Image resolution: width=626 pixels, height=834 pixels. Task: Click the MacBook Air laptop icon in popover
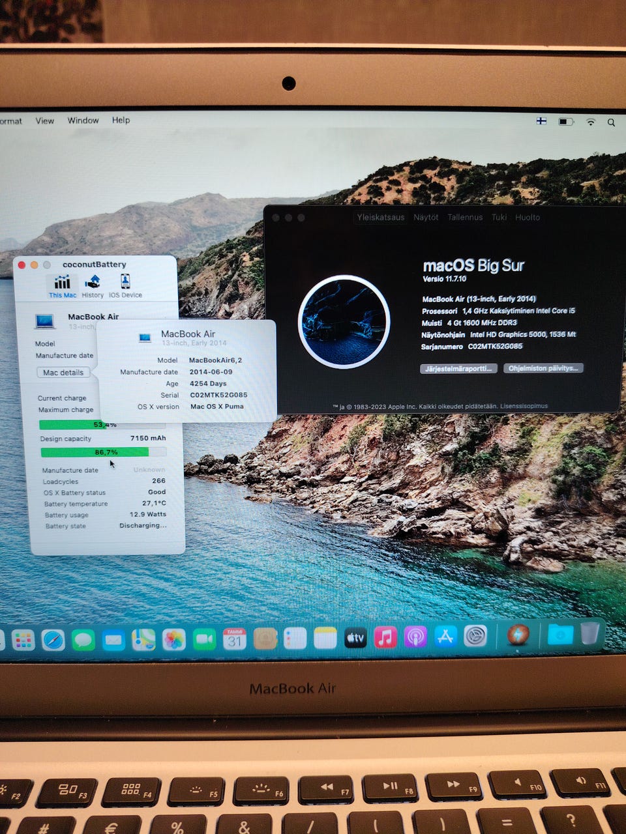click(145, 338)
